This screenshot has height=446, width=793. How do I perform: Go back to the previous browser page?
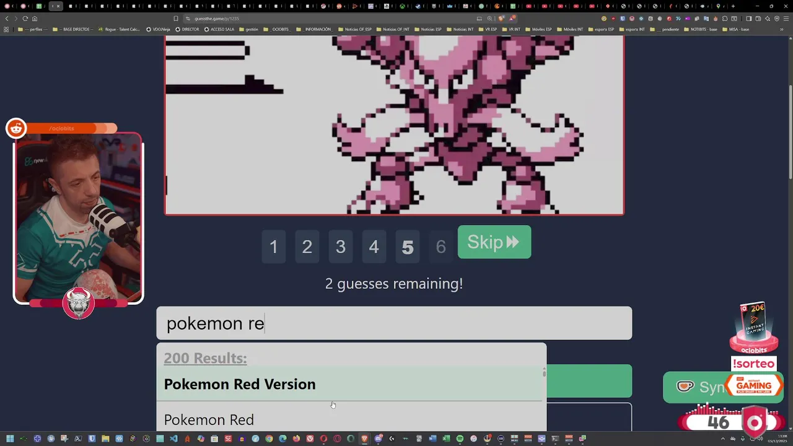6,19
